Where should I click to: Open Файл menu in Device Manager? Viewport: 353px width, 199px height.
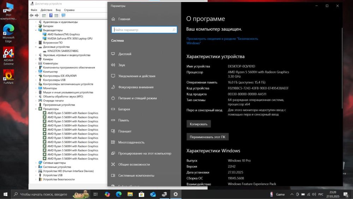tap(34, 10)
